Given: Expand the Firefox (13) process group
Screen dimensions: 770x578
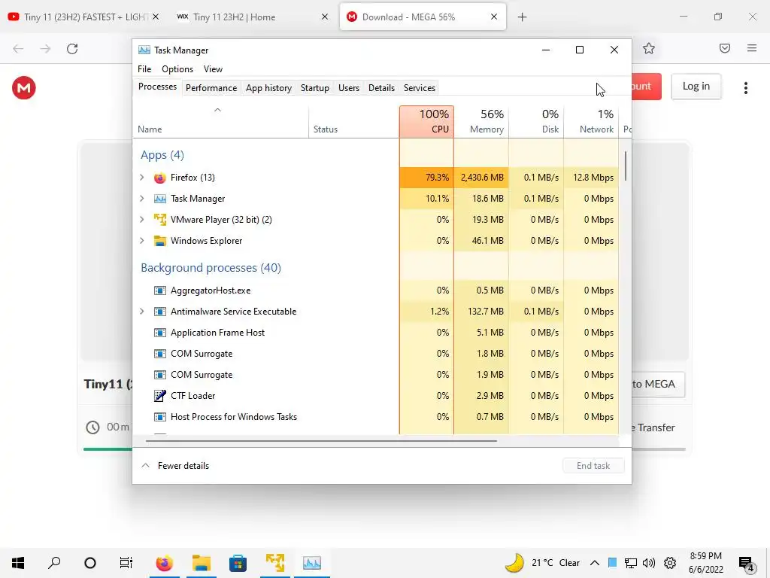Looking at the screenshot, I should (x=142, y=178).
